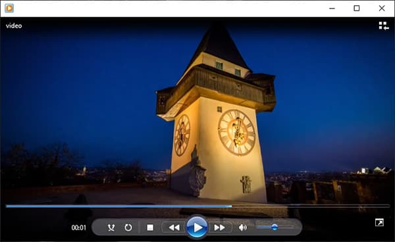Toggle shuffle mode

coord(111,228)
